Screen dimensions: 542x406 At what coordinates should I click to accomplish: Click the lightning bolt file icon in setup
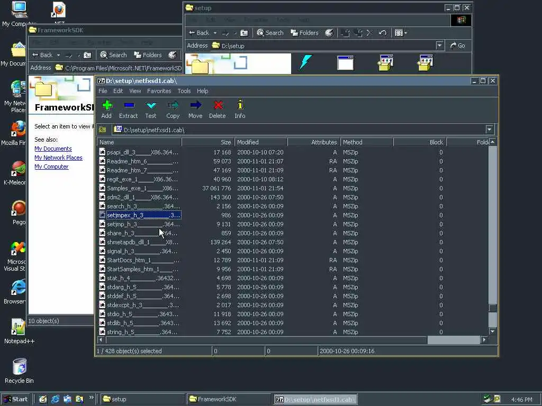pyautogui.click(x=305, y=62)
